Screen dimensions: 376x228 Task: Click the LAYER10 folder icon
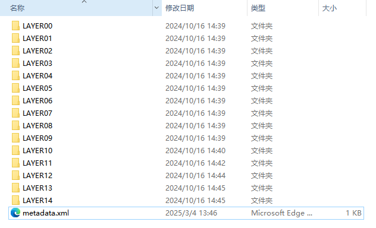15,150
